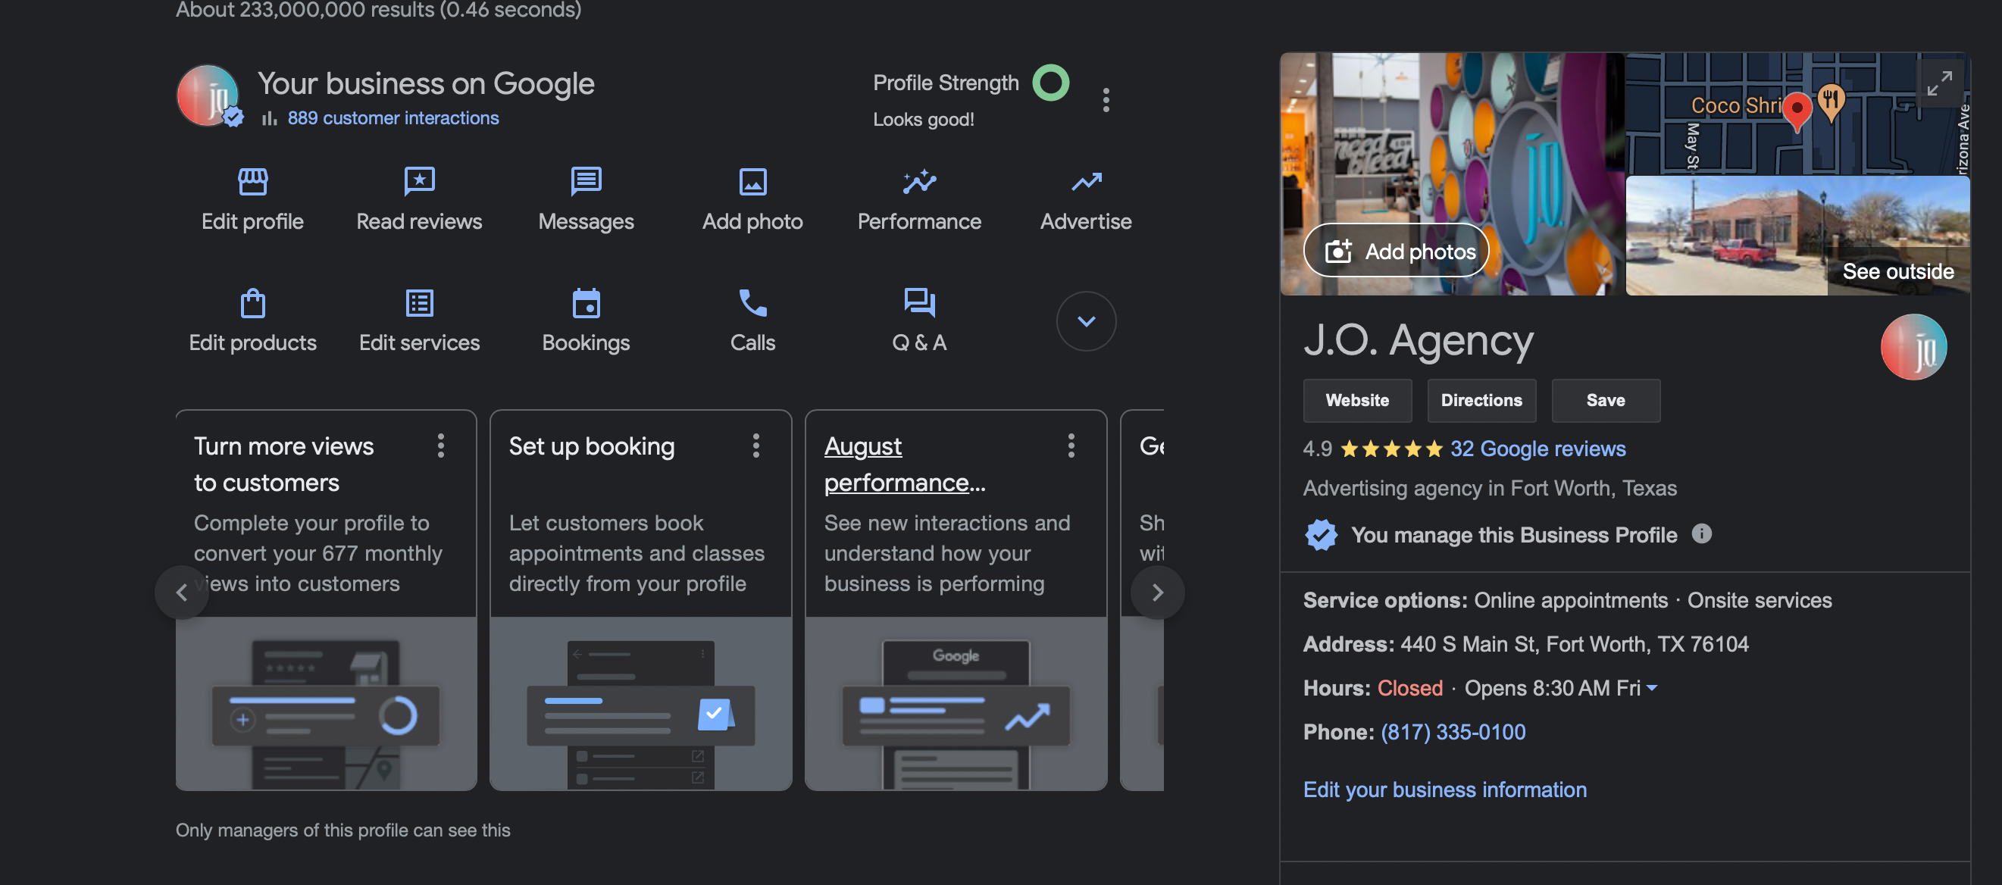
Task: Open the Advertise trending arrow icon
Action: [1086, 182]
